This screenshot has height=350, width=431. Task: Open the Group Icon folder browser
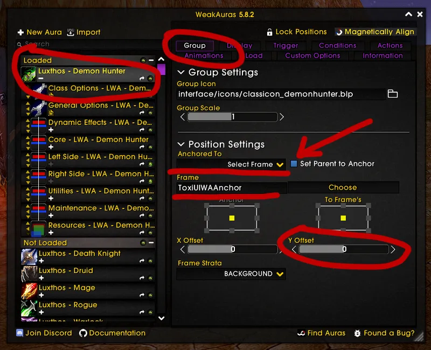393,94
